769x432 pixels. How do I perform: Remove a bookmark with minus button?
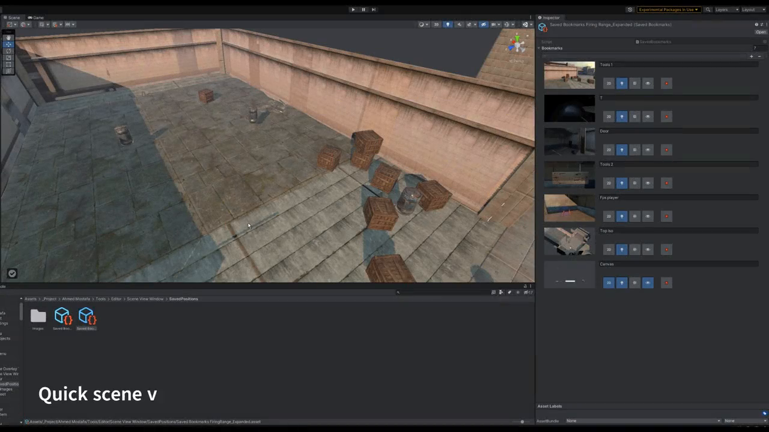point(758,56)
